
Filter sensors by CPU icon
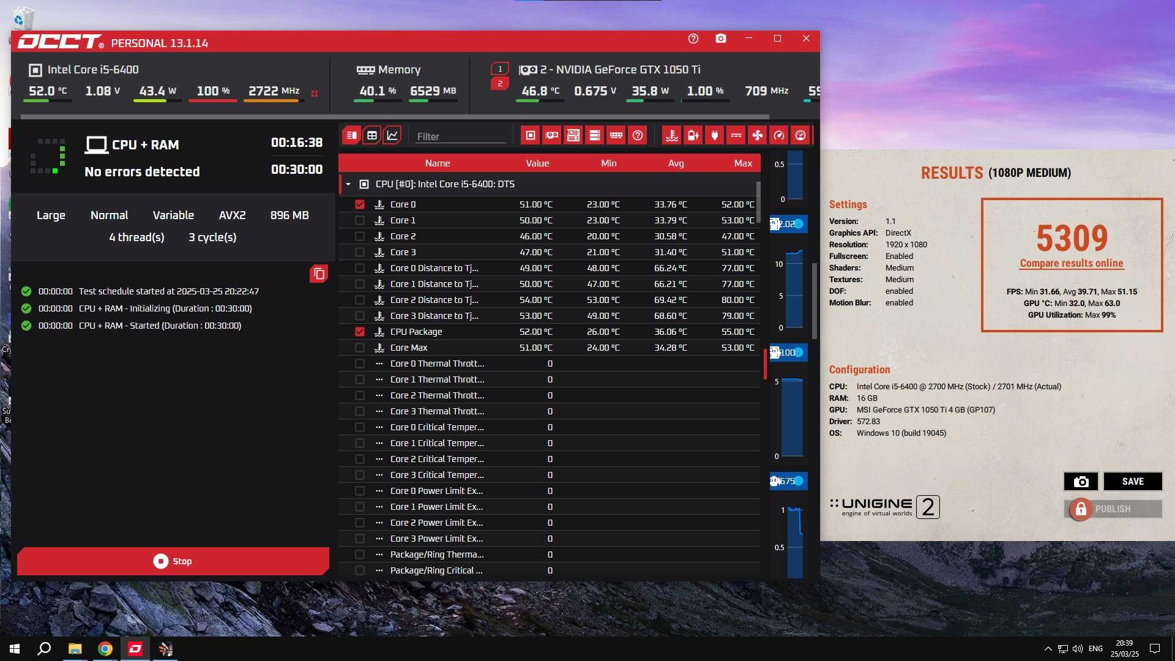click(531, 135)
